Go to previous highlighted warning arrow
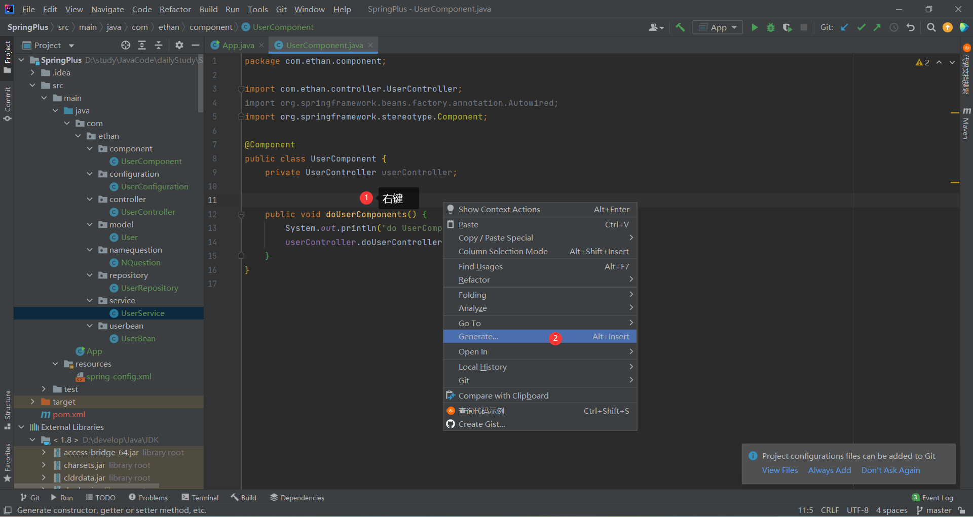Screen dimensions: 973x517 (939, 62)
